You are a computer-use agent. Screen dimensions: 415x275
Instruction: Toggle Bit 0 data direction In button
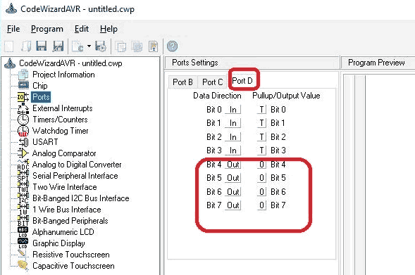click(x=233, y=109)
